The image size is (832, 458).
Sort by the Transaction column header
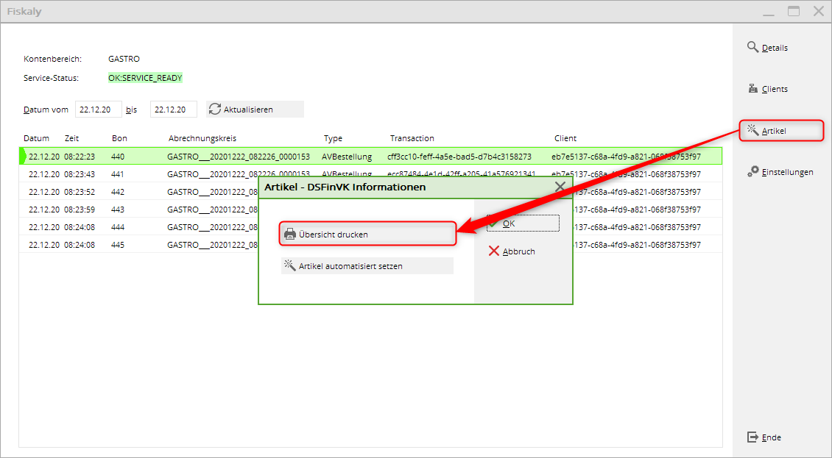coord(412,138)
